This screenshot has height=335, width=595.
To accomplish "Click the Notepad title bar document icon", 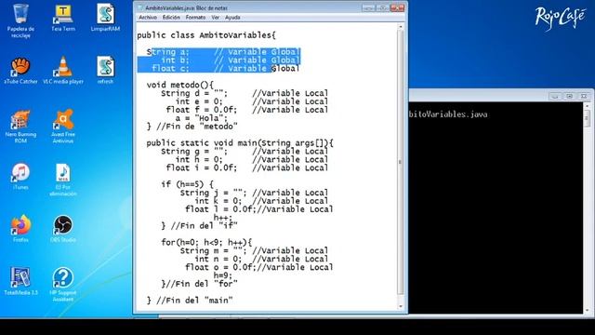I will [140, 7].
